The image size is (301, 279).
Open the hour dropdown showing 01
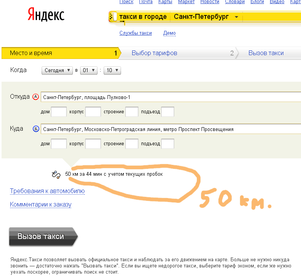pyautogui.click(x=89, y=71)
